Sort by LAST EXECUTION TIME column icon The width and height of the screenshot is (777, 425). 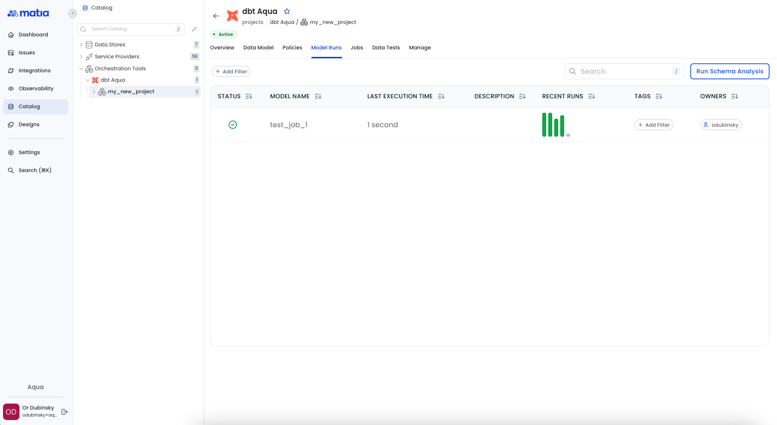pyautogui.click(x=441, y=96)
